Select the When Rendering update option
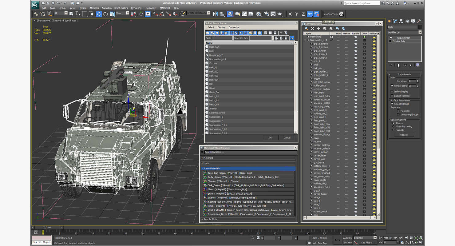 [394, 127]
